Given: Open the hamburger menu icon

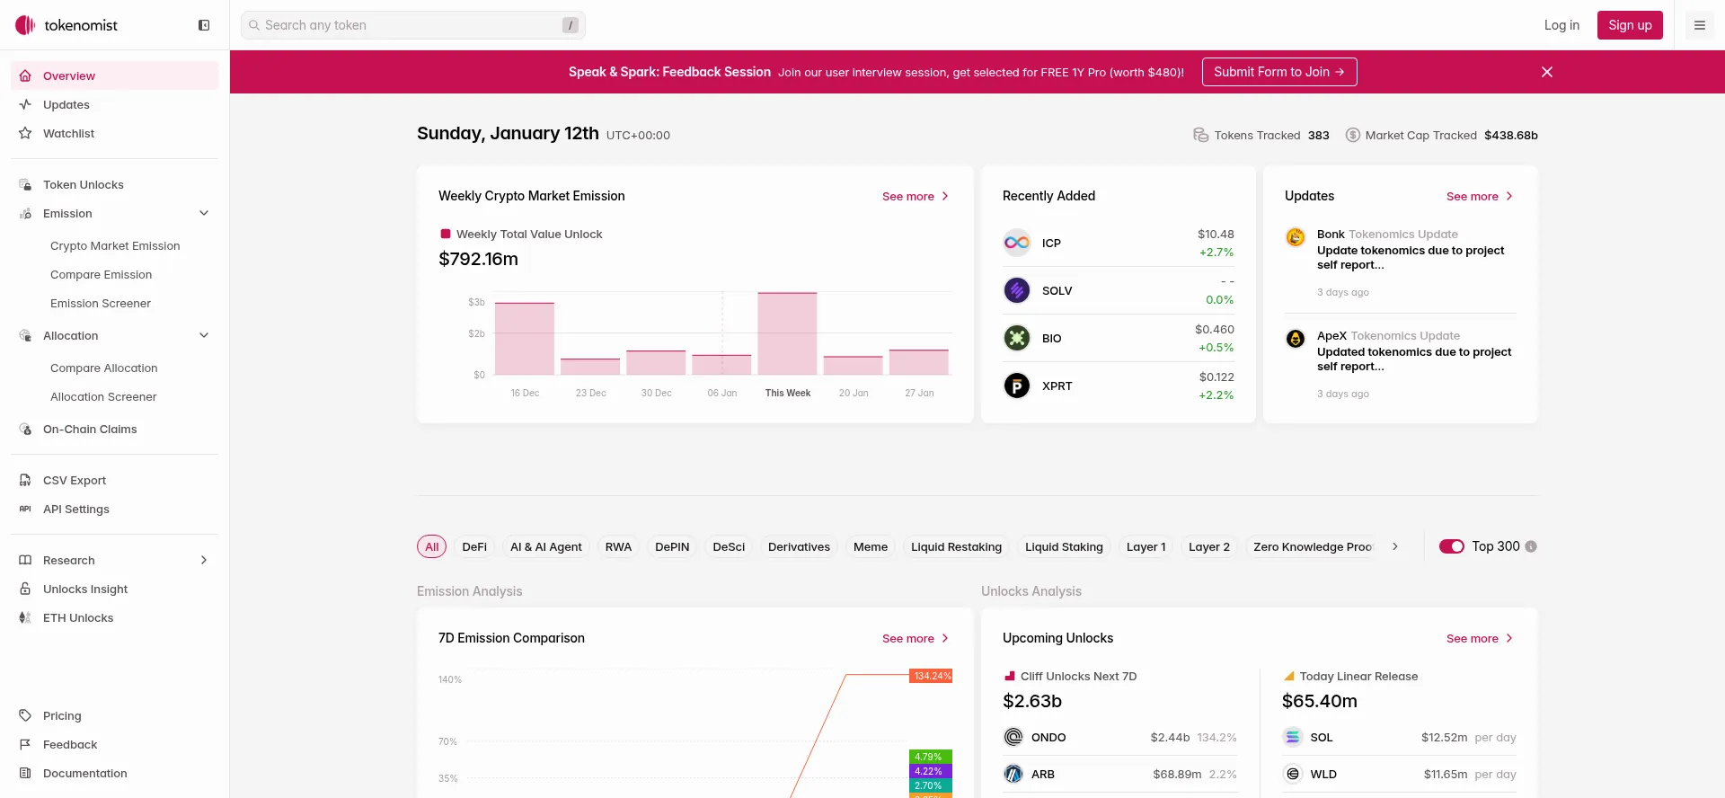Looking at the screenshot, I should 1700,25.
